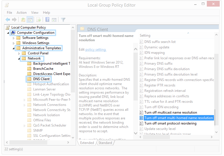
Task: Select Hotspot Authentication in tree
Action: 51,84
